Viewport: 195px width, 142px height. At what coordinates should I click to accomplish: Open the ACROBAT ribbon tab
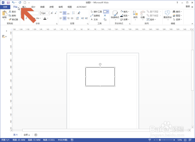coord(82,7)
